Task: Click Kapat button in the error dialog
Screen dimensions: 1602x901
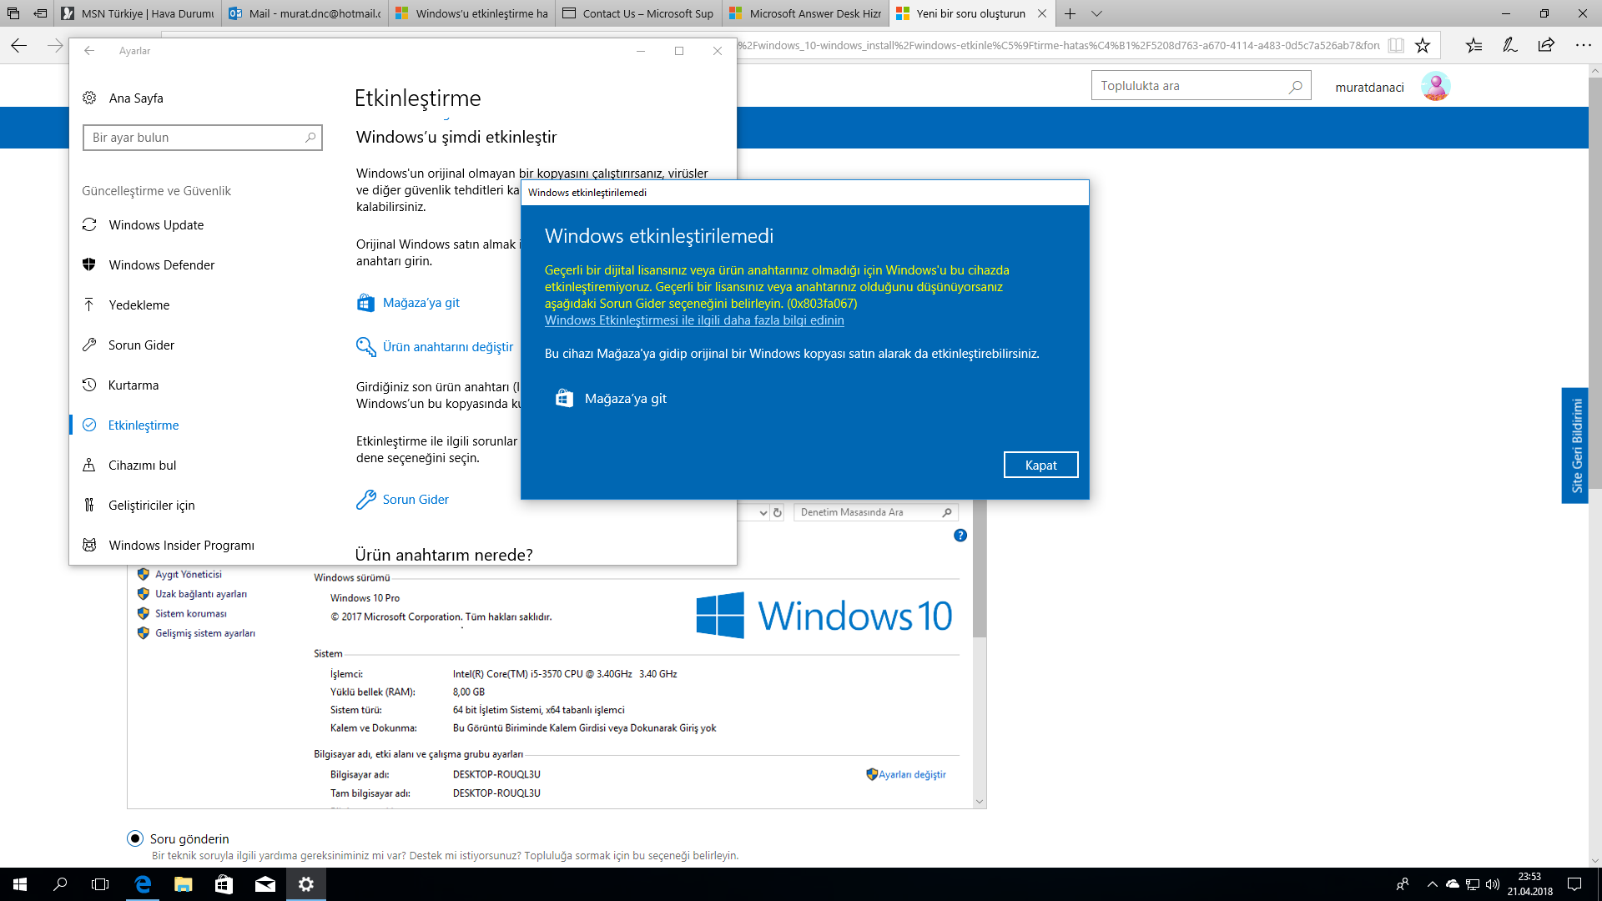Action: coord(1040,466)
